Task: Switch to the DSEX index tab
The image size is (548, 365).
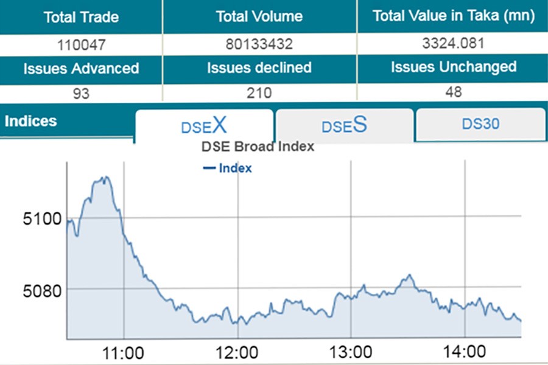Action: (x=204, y=126)
